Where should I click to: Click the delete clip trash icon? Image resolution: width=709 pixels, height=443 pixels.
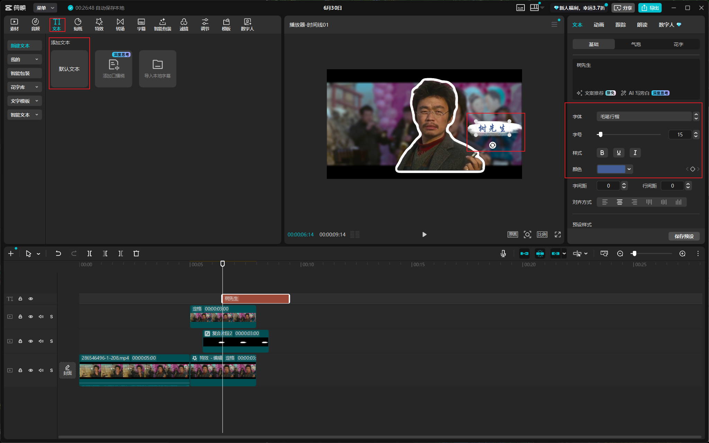coord(136,254)
